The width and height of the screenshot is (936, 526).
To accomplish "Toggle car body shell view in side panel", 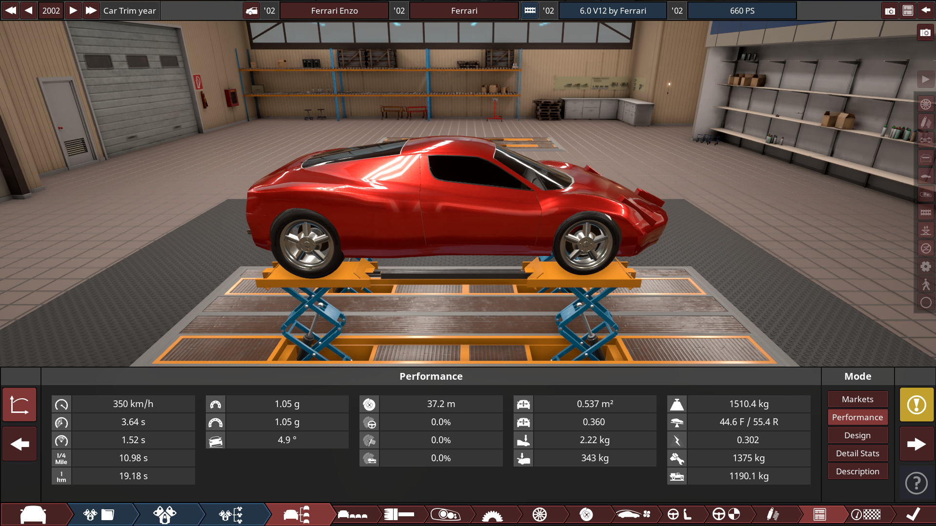I will pyautogui.click(x=925, y=176).
